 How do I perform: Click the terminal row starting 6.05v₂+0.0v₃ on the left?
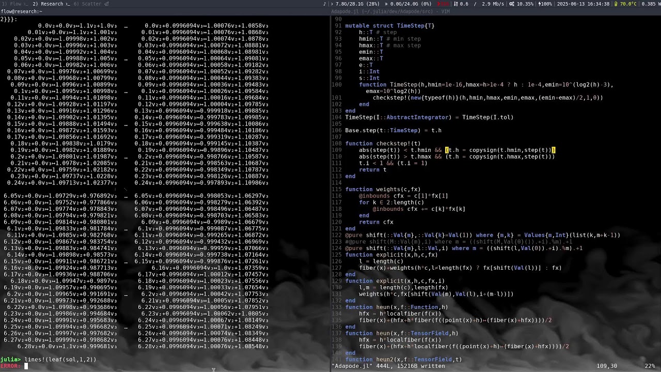coord(60,196)
